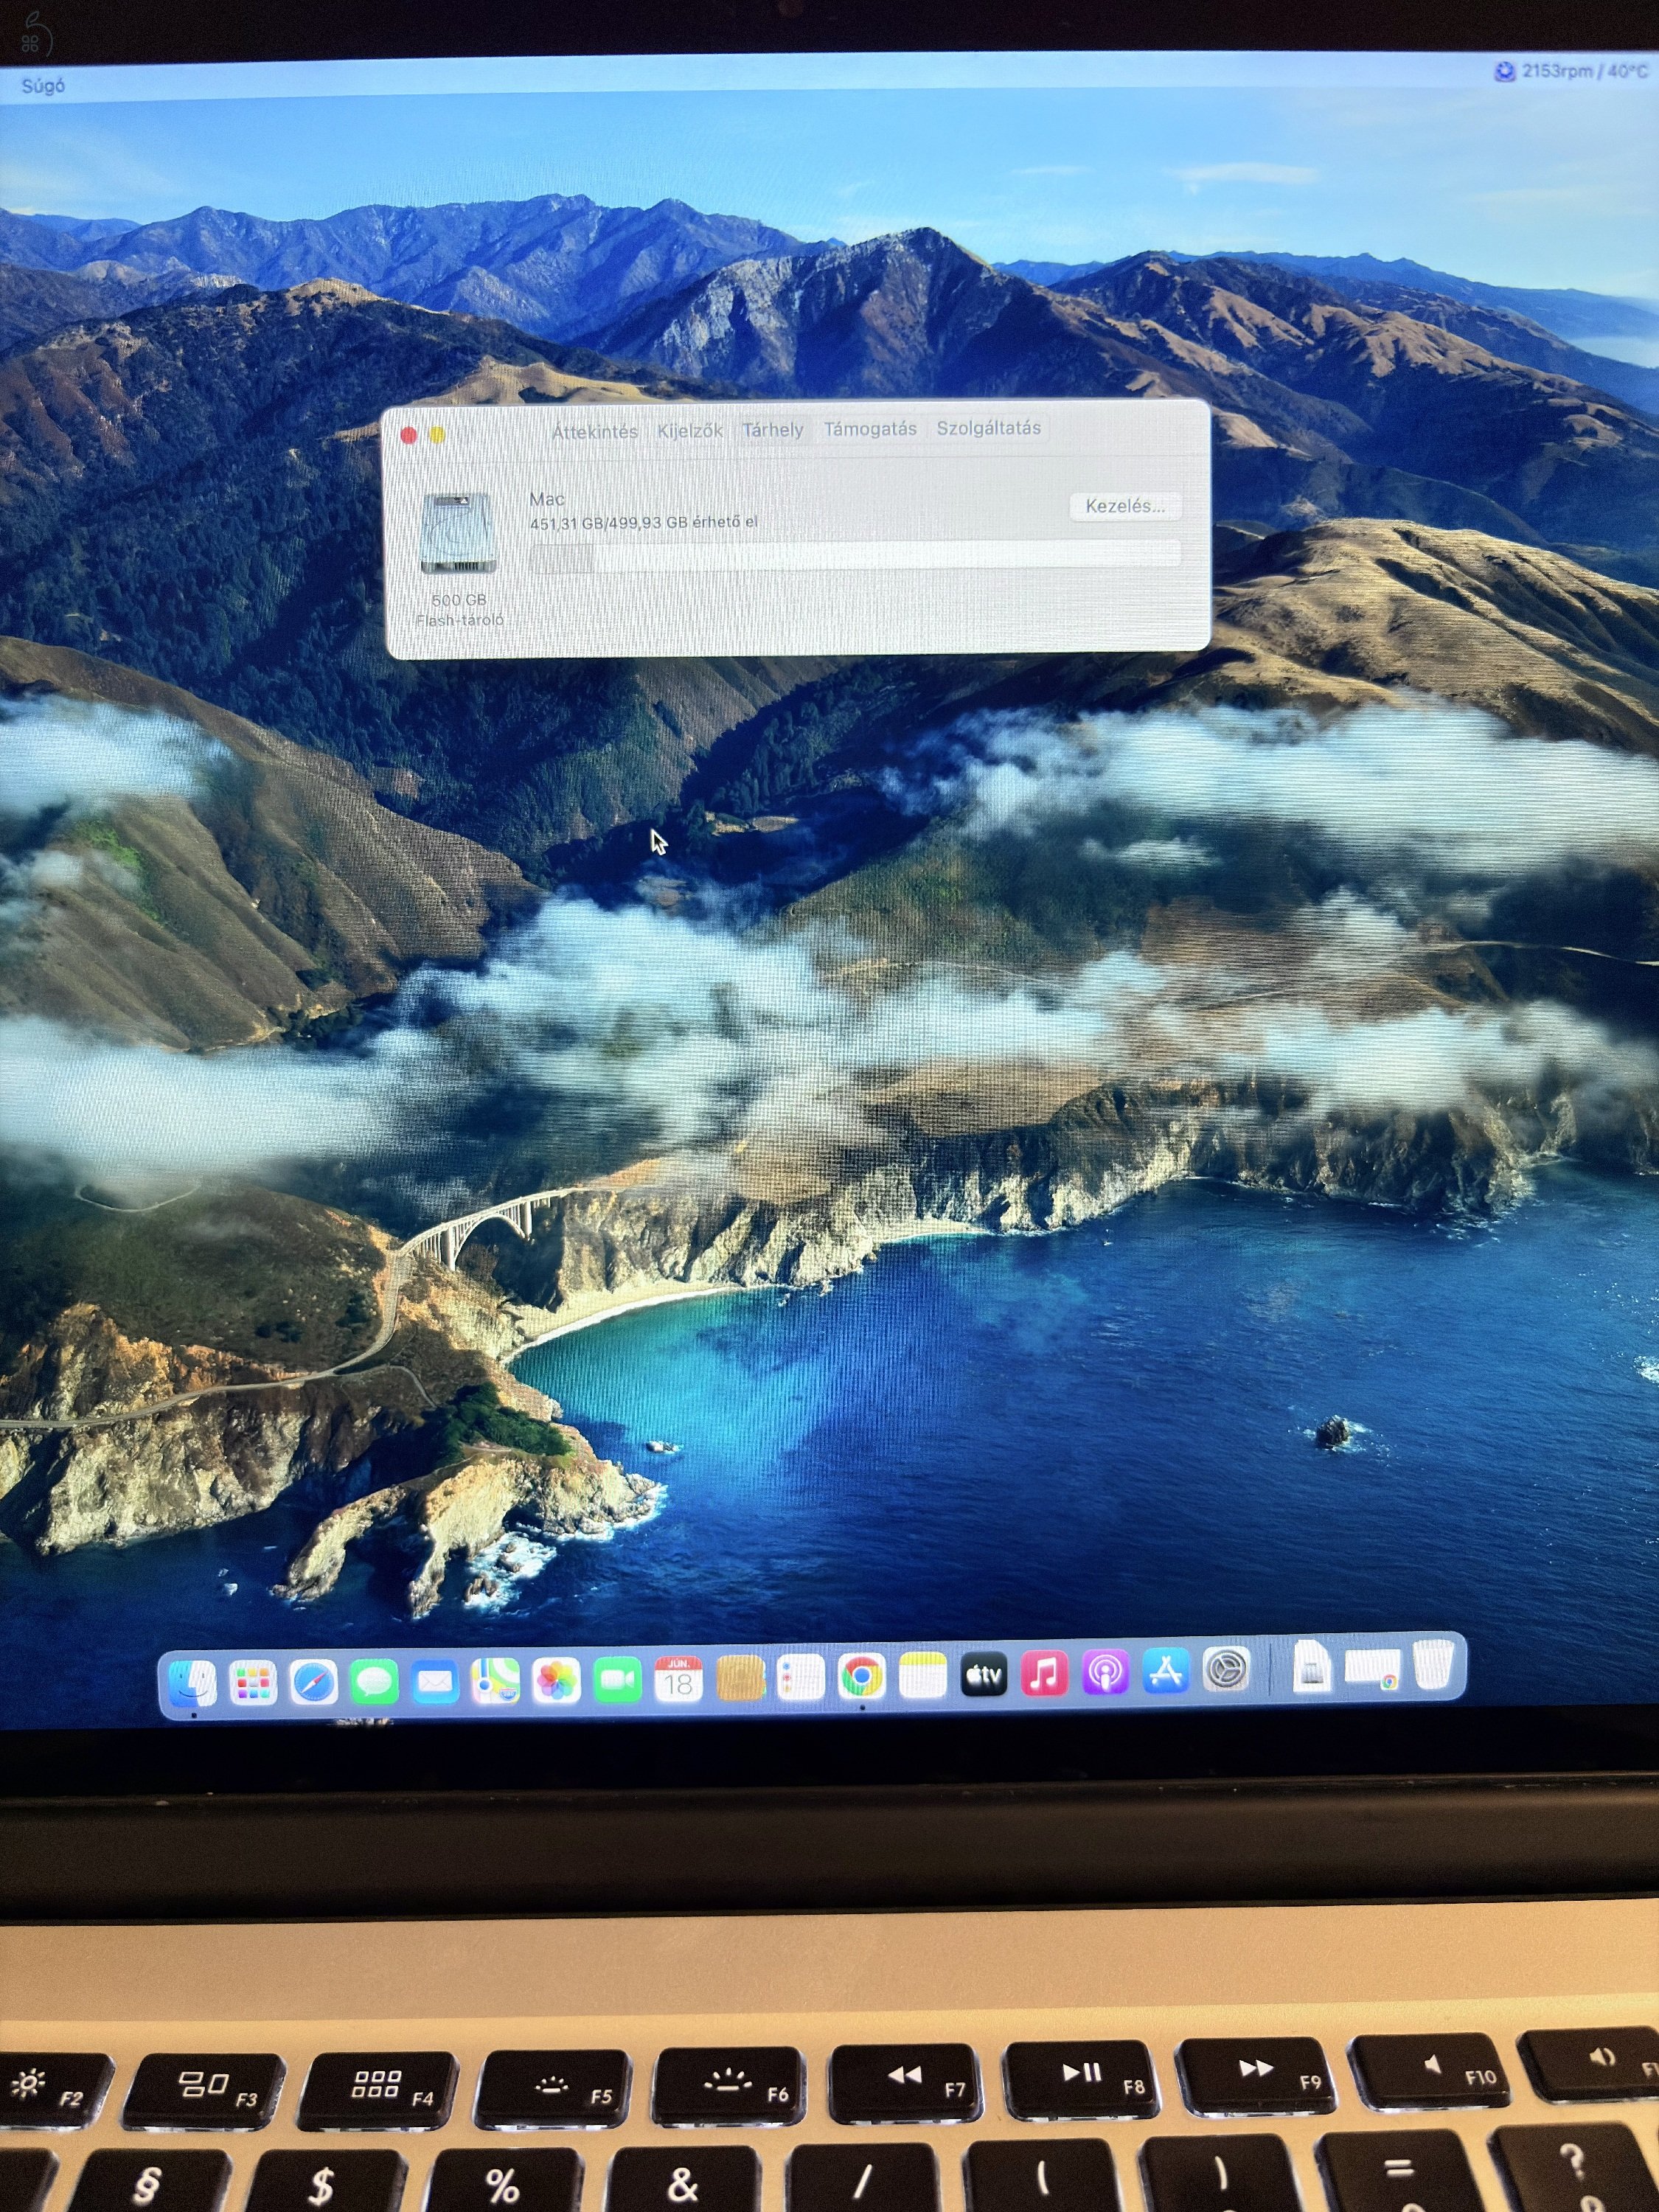Open the stack with Chrome badge

(x=1372, y=1668)
